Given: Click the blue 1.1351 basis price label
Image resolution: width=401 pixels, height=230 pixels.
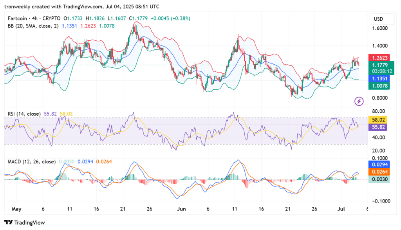Looking at the screenshot, I should (379, 78).
